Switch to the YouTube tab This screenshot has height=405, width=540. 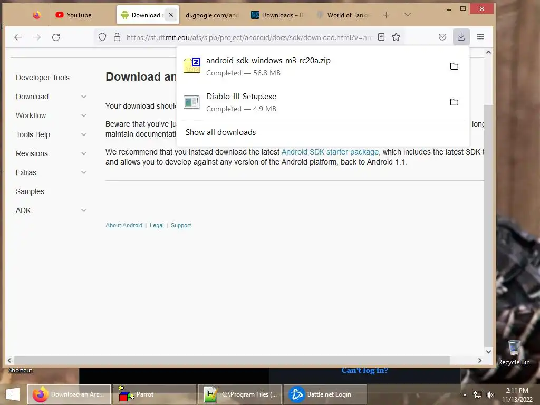pyautogui.click(x=82, y=15)
